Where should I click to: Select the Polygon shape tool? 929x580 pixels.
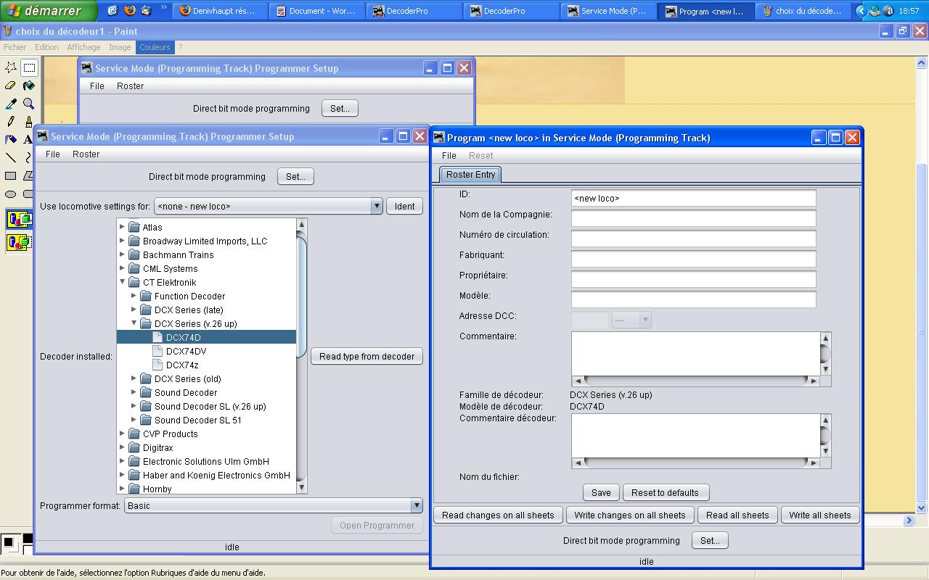[28, 175]
